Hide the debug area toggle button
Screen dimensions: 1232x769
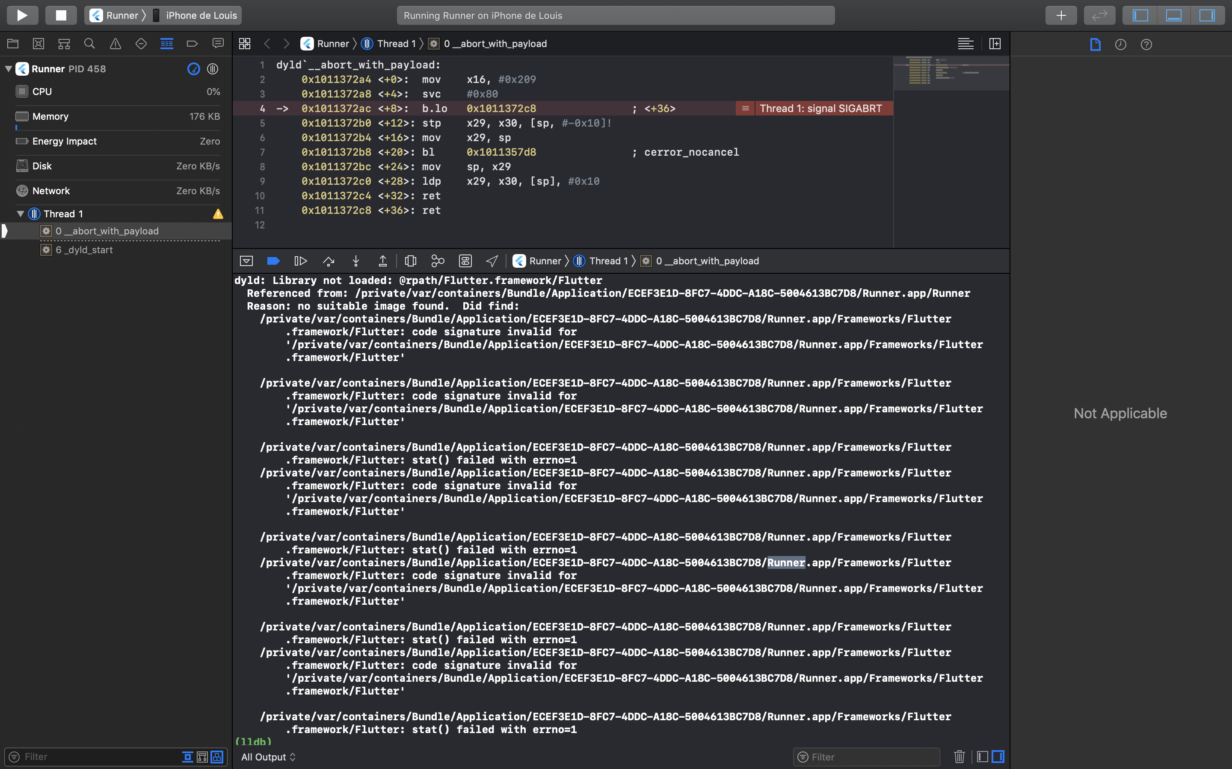(246, 261)
